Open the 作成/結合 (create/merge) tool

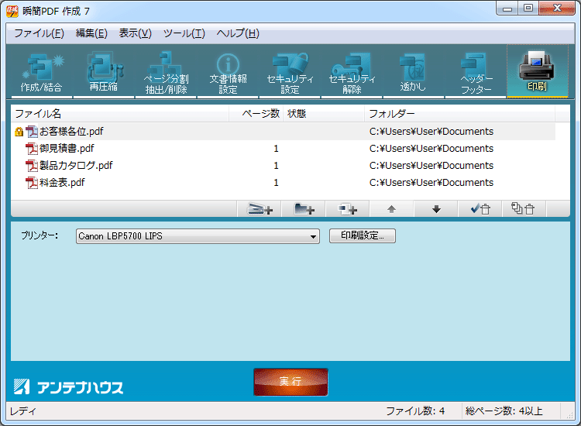click(x=42, y=73)
